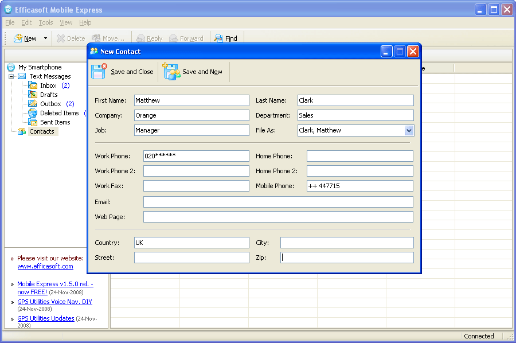Select My Smartphone root node
The width and height of the screenshot is (516, 343).
coord(40,67)
